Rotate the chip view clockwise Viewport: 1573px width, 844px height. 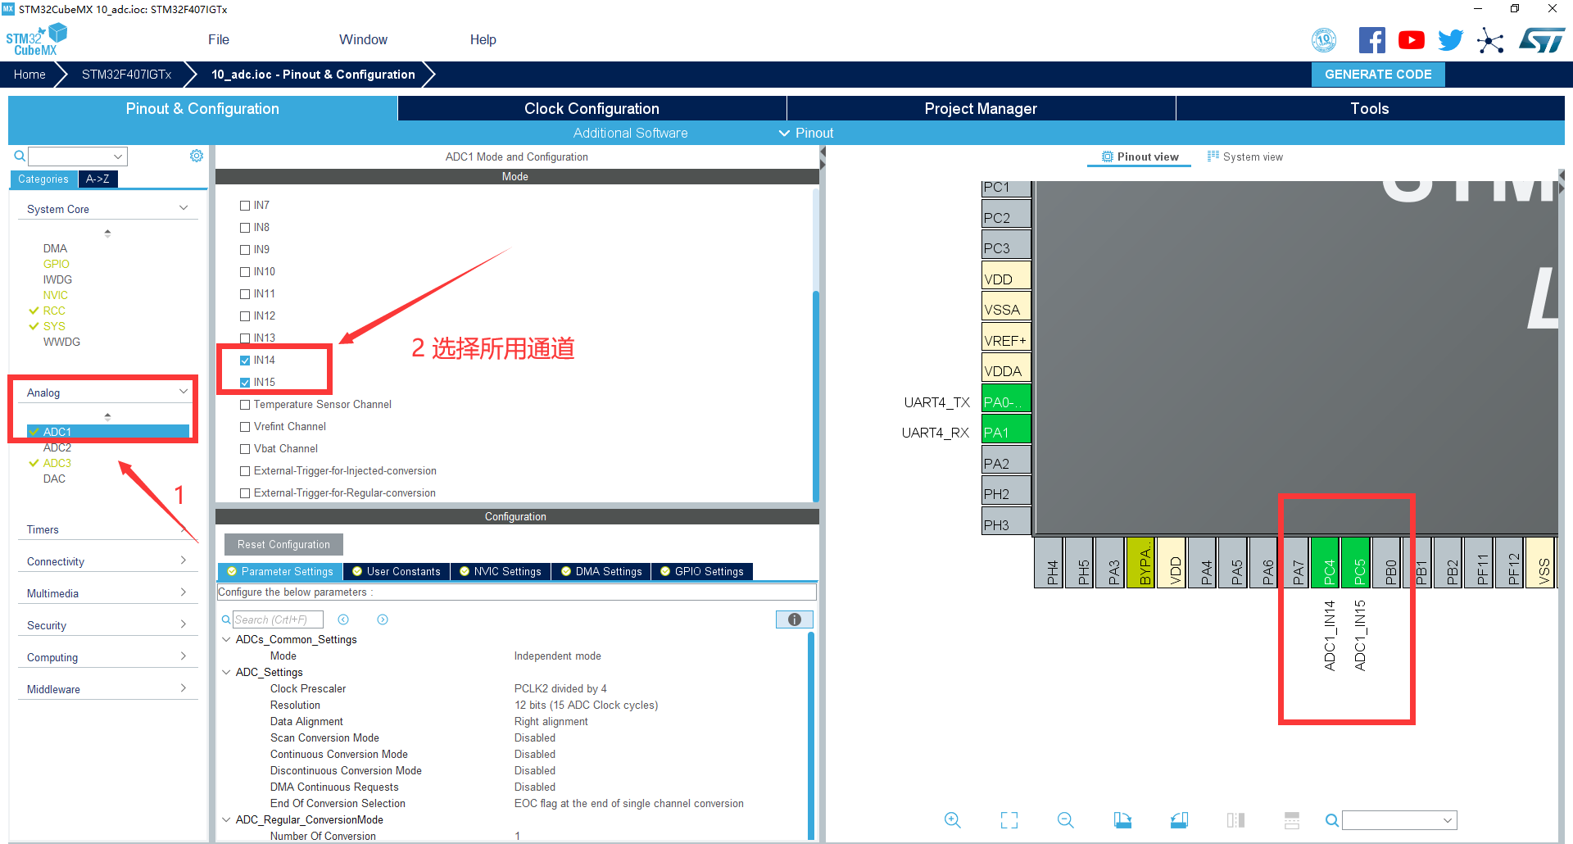click(x=1122, y=820)
